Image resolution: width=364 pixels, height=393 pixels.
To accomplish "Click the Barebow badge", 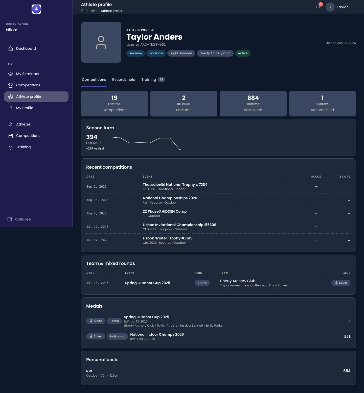I will pos(156,53).
